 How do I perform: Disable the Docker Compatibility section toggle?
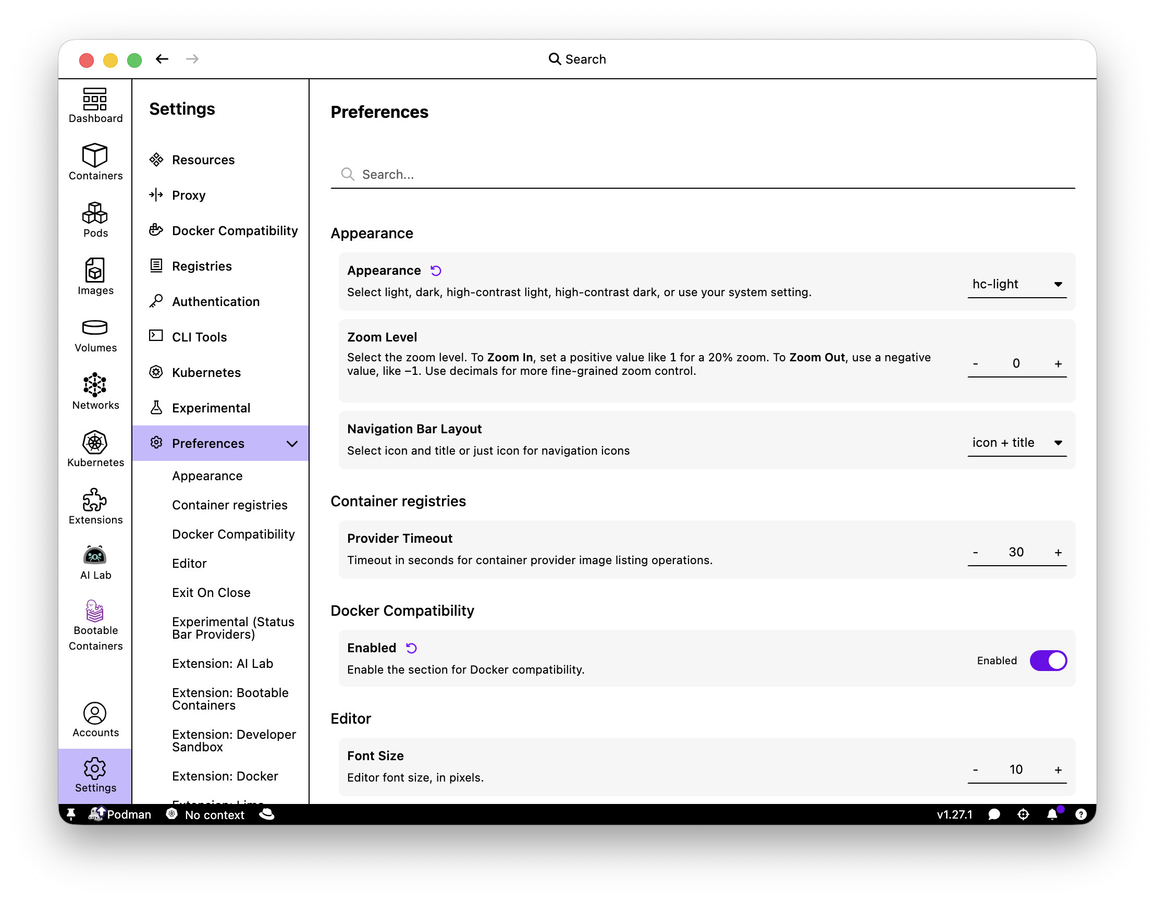(1048, 660)
